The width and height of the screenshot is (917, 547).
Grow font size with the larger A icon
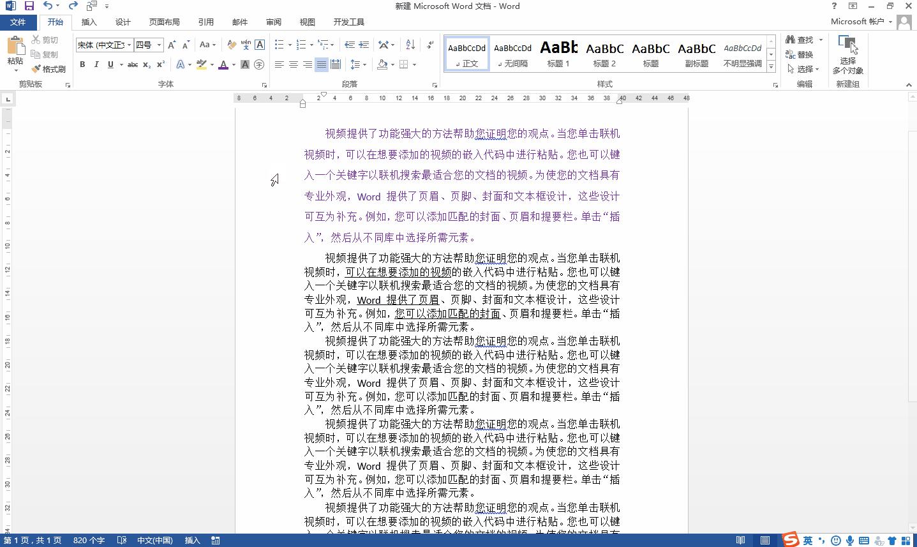[172, 45]
